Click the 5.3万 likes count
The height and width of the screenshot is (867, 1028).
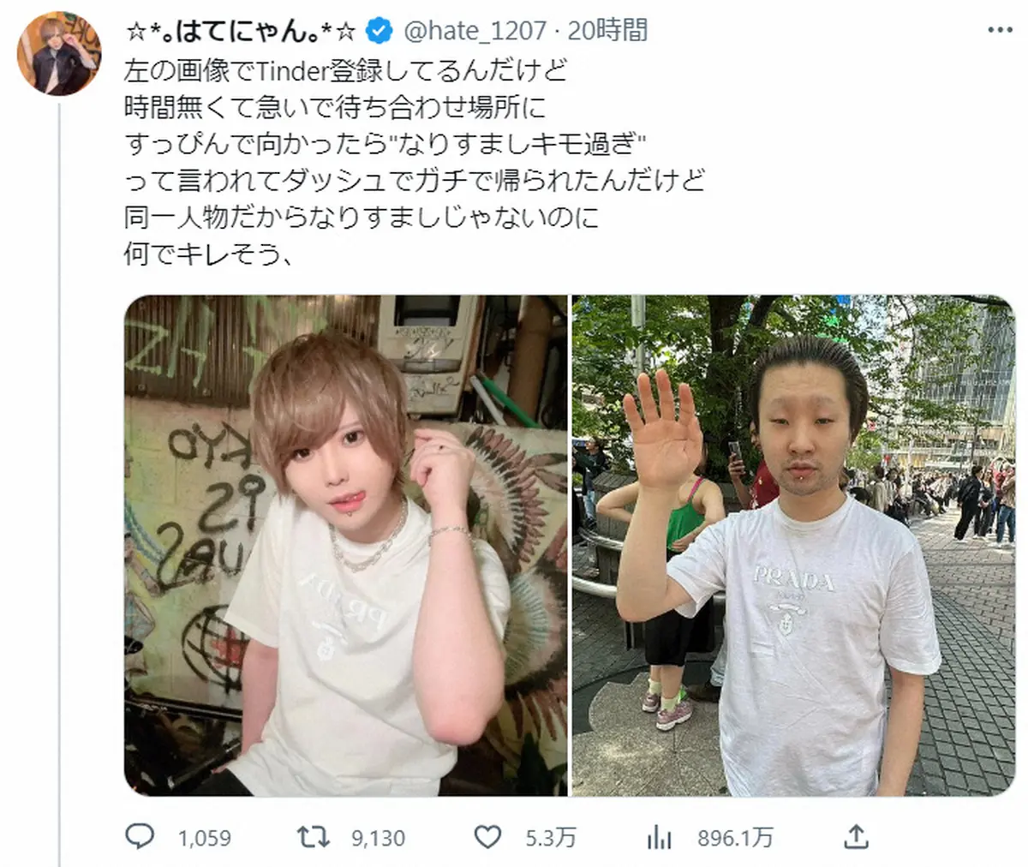coord(550,838)
